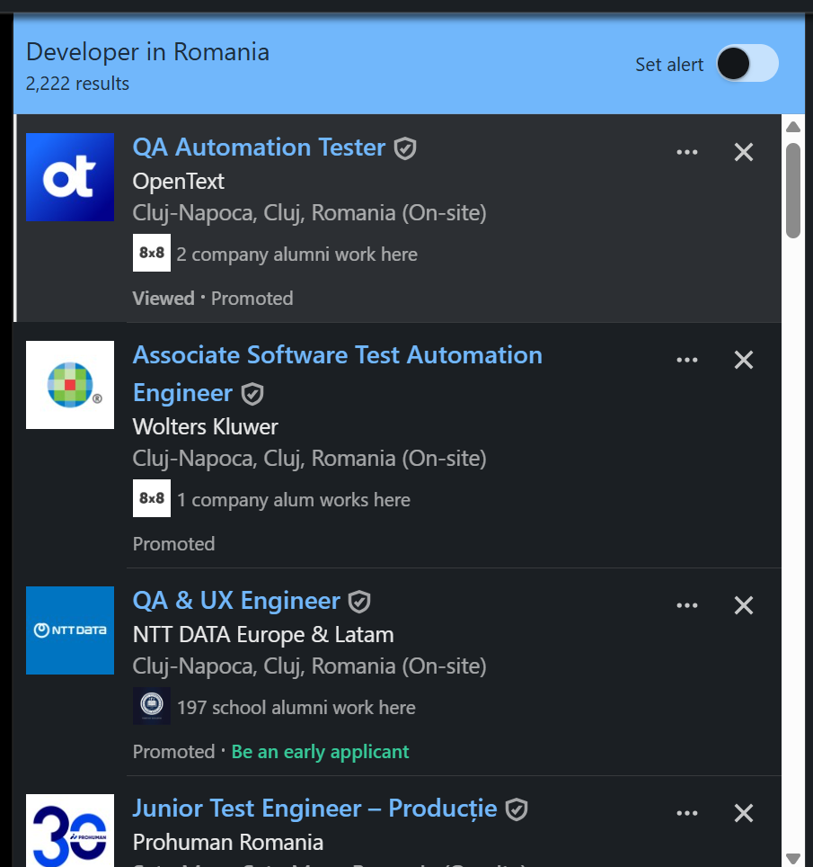Click verified badge beside Associate...Engineer title
The height and width of the screenshot is (867, 813).
[x=252, y=394]
